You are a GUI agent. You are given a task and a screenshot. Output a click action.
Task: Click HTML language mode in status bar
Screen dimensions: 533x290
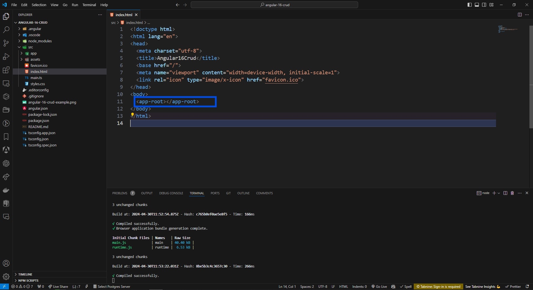(x=343, y=287)
